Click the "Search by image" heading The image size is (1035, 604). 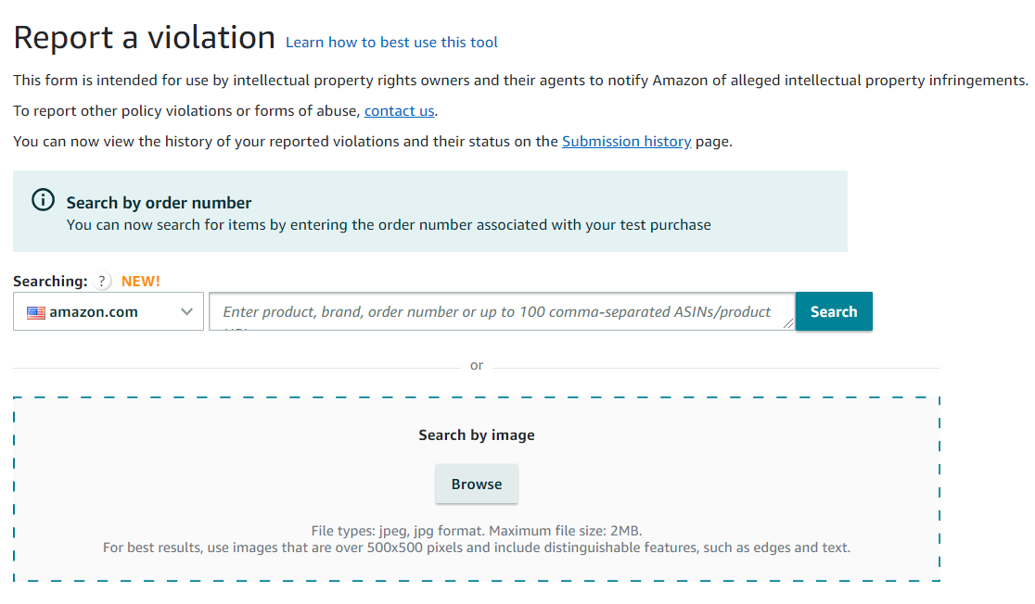(477, 435)
